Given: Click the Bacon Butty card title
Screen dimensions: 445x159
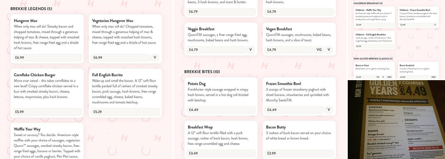Looking at the screenshot, I should (x=276, y=127).
